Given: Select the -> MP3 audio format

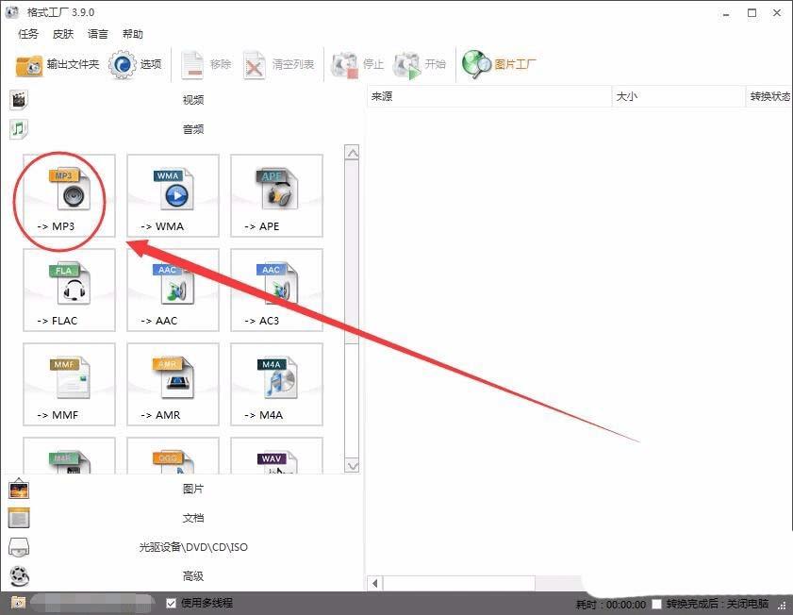Looking at the screenshot, I should click(69, 196).
